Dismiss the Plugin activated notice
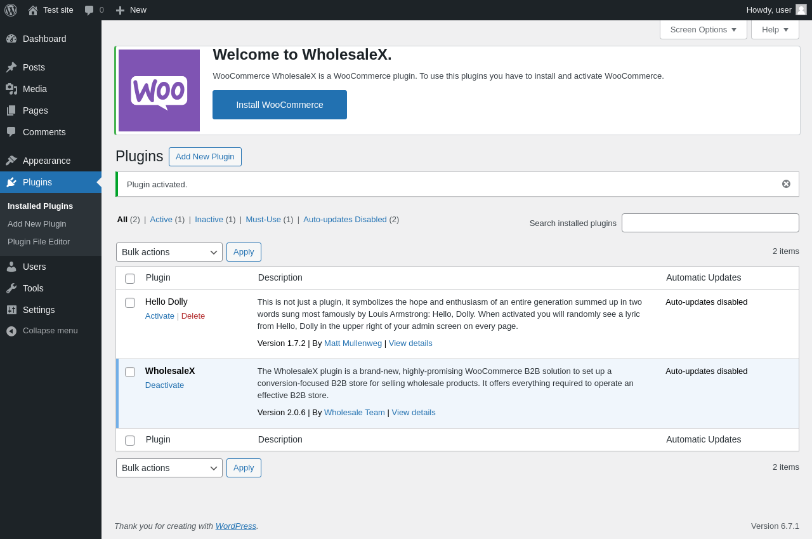Viewport: 812px width, 539px height. [786, 184]
